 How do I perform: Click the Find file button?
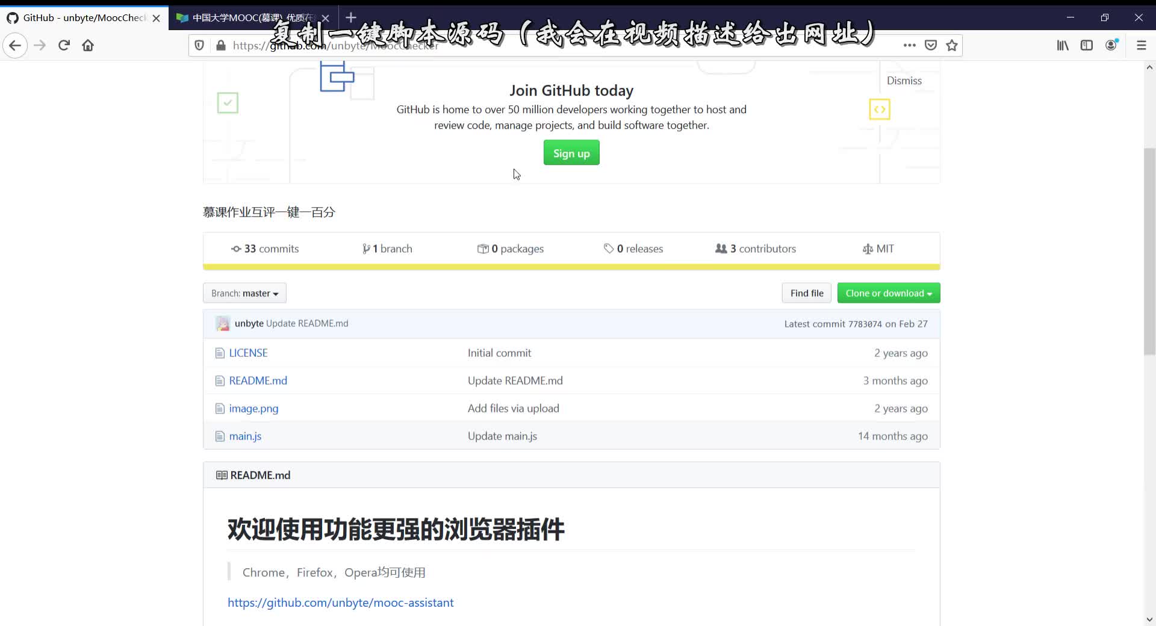tap(807, 293)
